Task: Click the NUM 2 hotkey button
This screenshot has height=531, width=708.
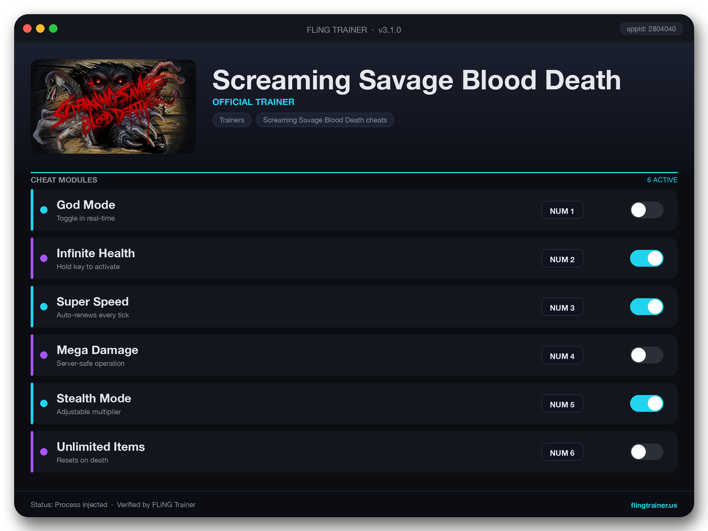Action: coord(562,258)
